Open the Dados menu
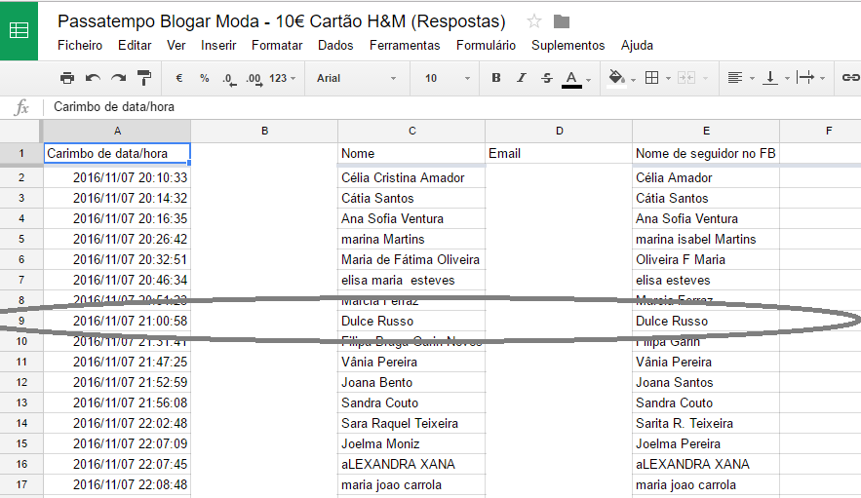 click(x=335, y=46)
